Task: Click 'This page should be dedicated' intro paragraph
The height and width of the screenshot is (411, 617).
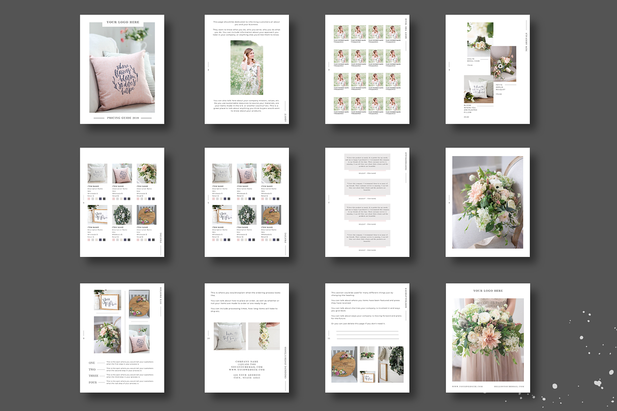Action: (246, 23)
